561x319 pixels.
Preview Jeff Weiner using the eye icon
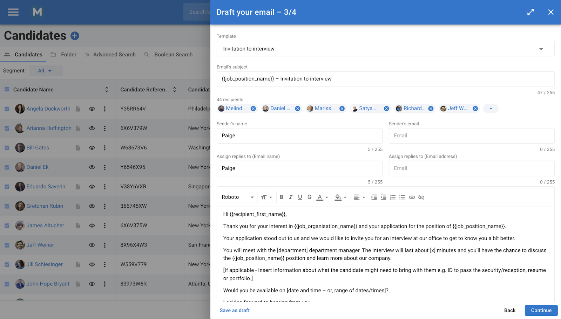tap(92, 245)
